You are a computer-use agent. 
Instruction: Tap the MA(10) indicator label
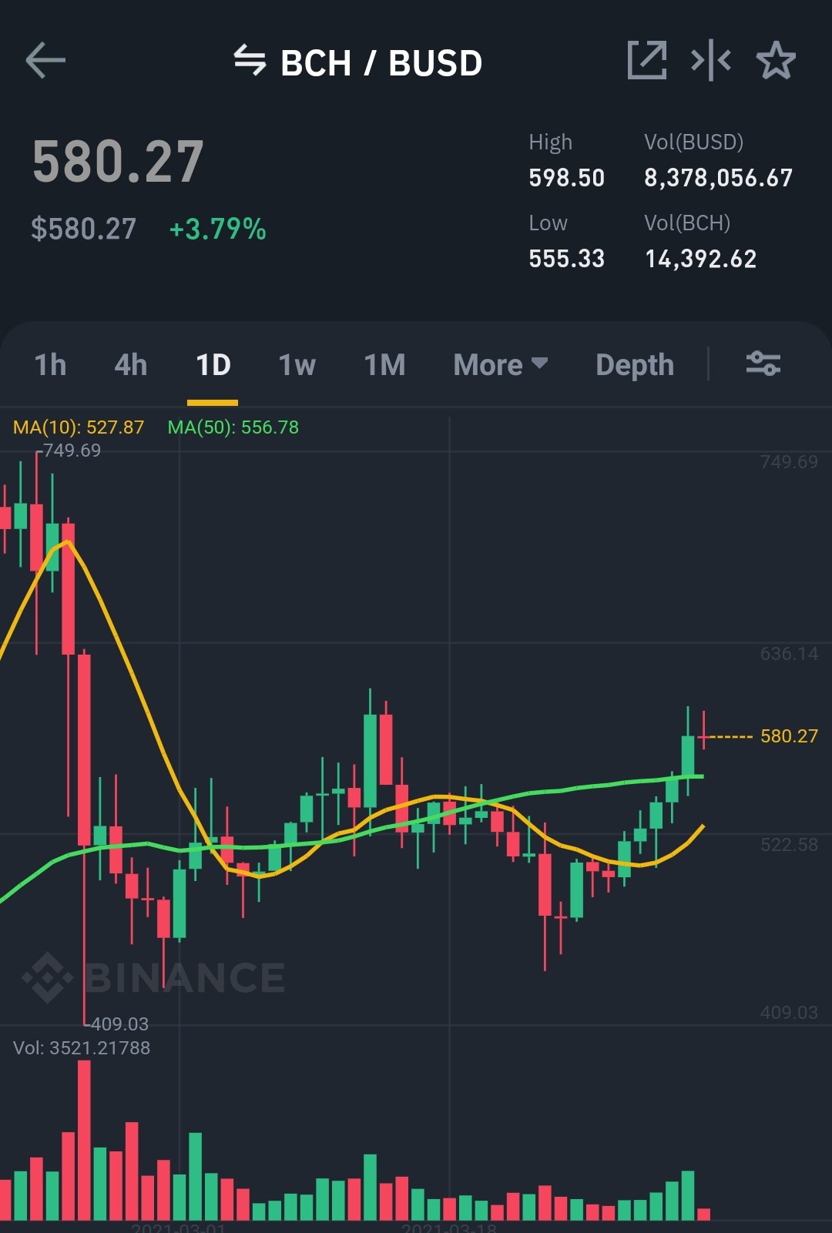tap(79, 427)
